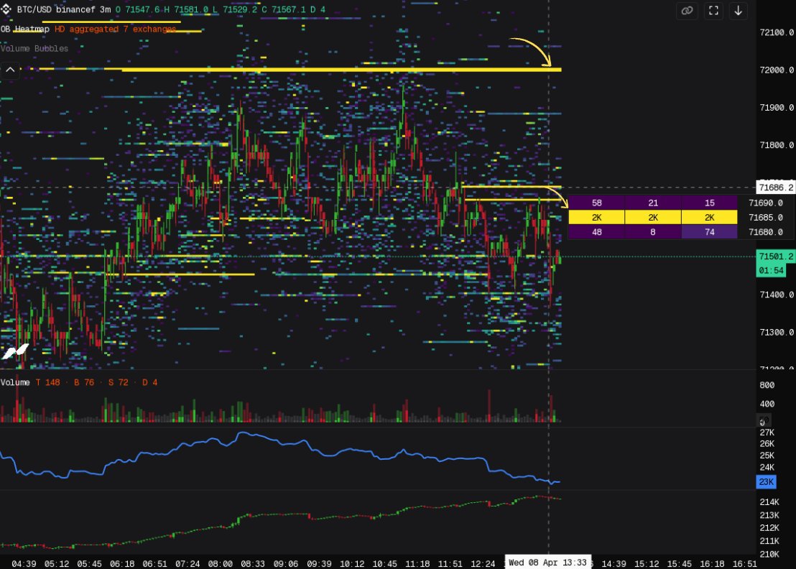Click the 72000.0 price axis label
This screenshot has width=796, height=569.
(x=776, y=70)
